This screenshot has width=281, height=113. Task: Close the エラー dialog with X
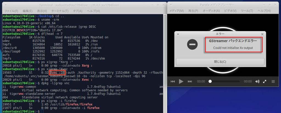[262, 34]
